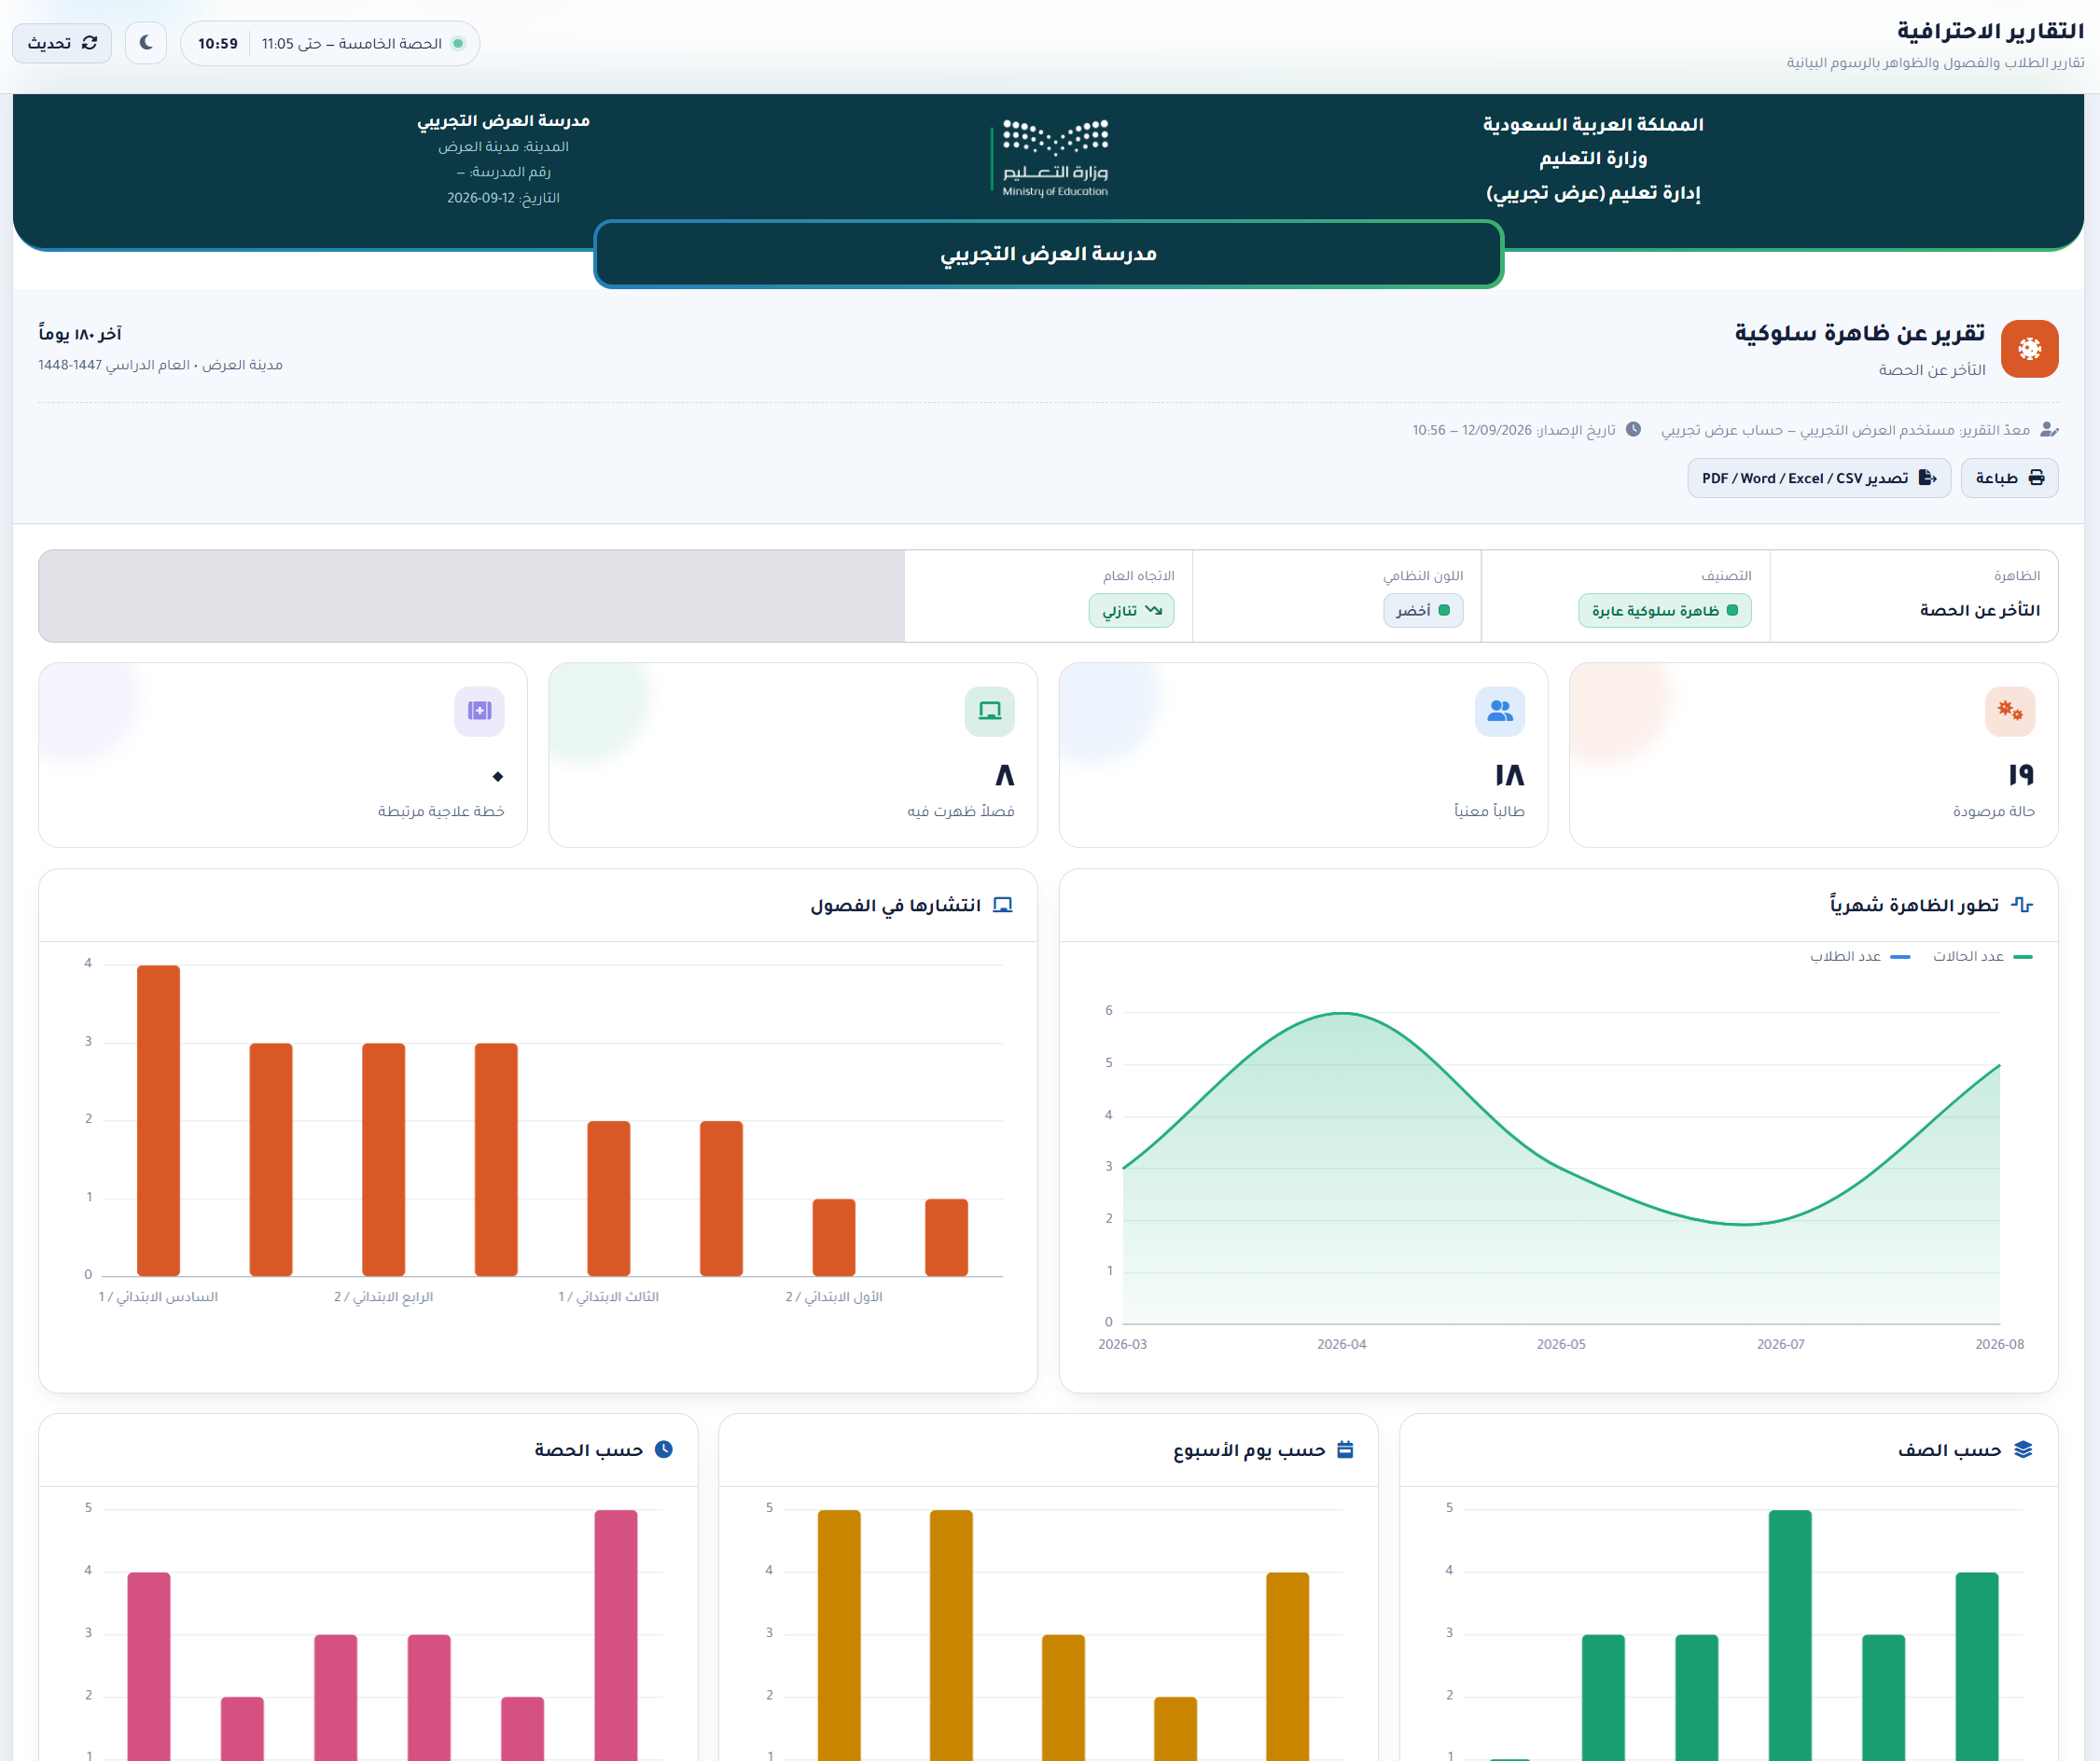Image resolution: width=2100 pixels, height=1761 pixels.
Task: Click the تطور الظاهرة شهرياً chart icon
Action: [2021, 905]
